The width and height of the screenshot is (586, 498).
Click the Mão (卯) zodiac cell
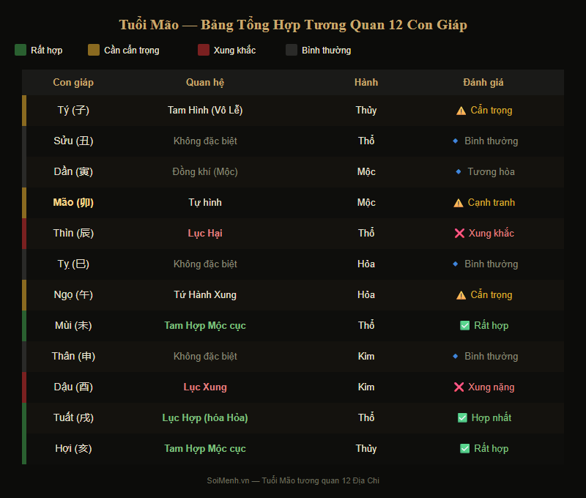pyautogui.click(x=73, y=203)
